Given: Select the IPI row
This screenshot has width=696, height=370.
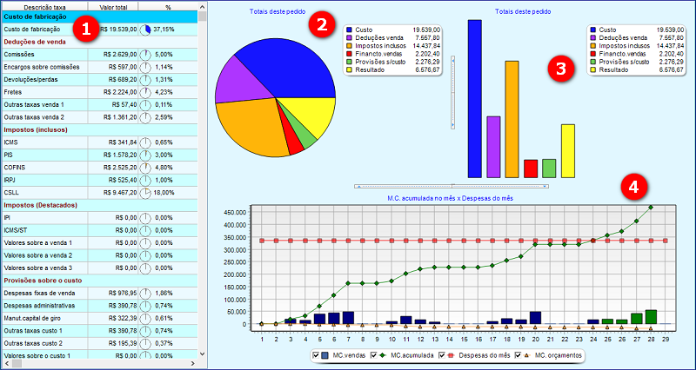Looking at the screenshot, I should click(99, 218).
